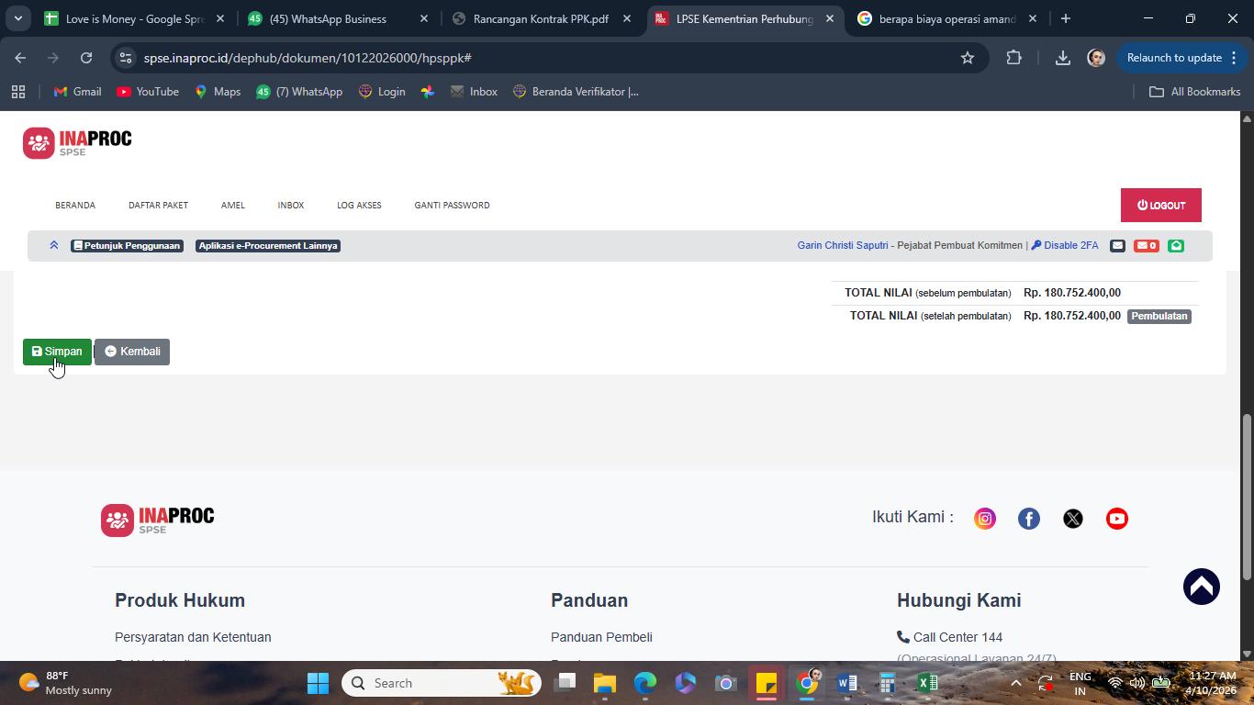Open the Petunjuk Penggunaan guide

point(127,246)
